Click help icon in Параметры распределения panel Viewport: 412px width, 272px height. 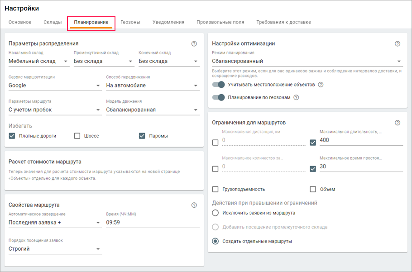click(194, 44)
